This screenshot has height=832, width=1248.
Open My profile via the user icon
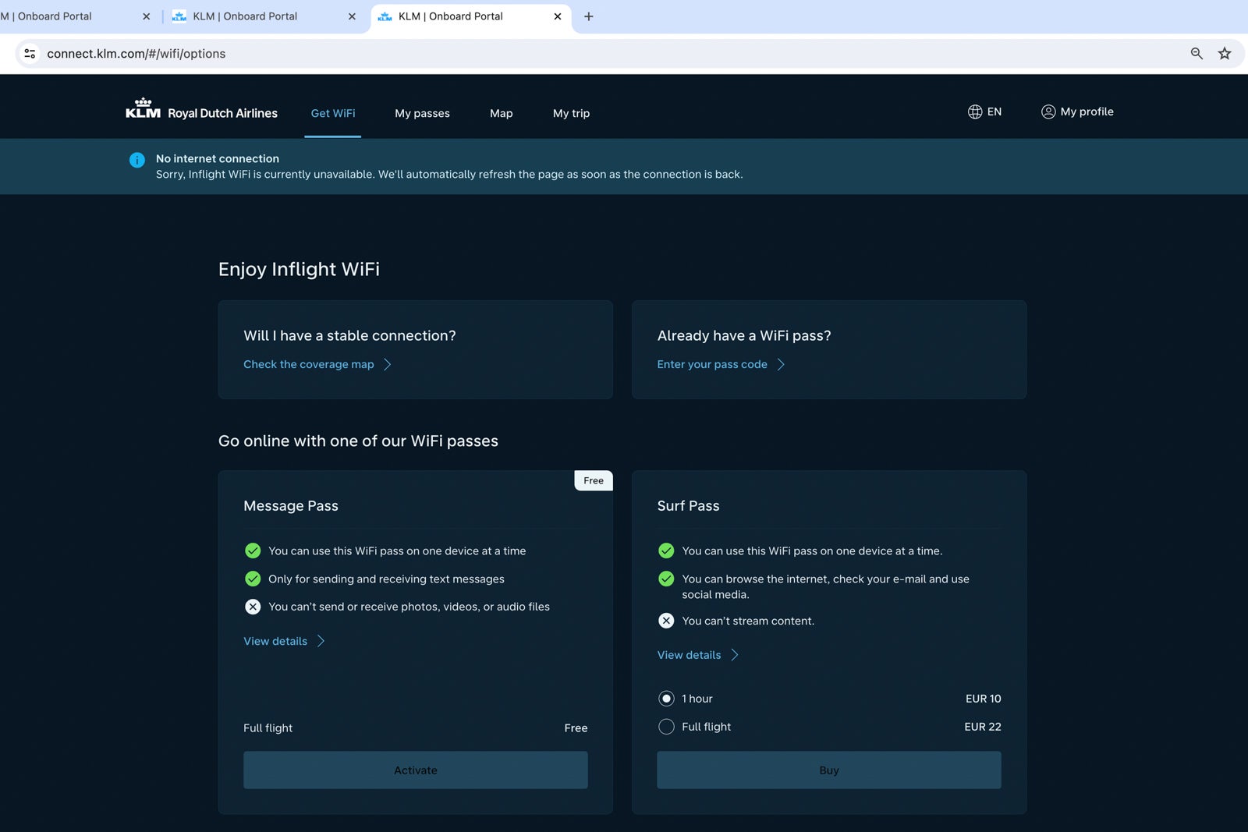pyautogui.click(x=1048, y=112)
